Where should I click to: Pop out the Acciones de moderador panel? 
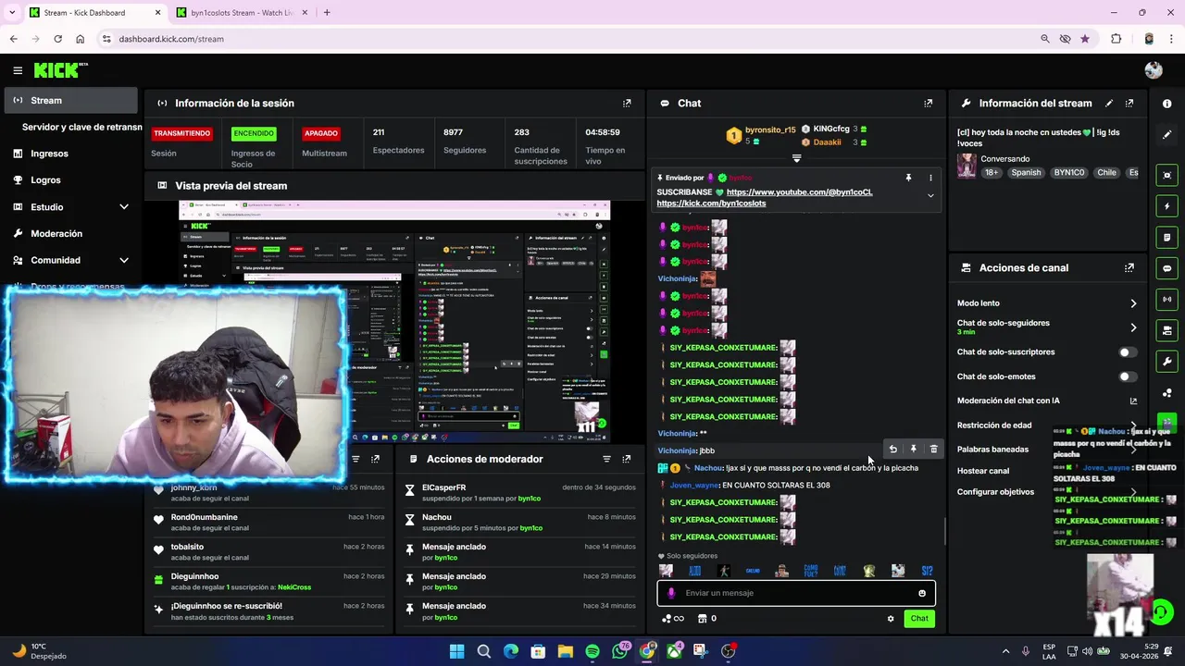[627, 459]
